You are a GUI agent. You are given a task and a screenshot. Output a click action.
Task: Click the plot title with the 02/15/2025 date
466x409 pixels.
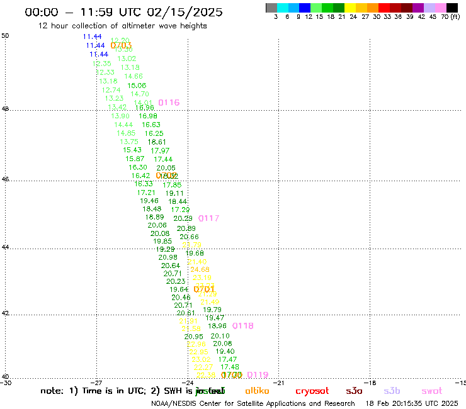pos(123,12)
